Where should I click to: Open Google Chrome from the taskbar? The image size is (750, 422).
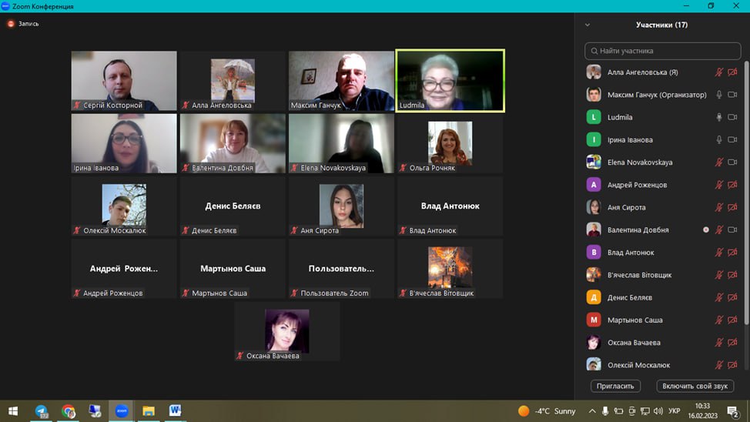[69, 411]
